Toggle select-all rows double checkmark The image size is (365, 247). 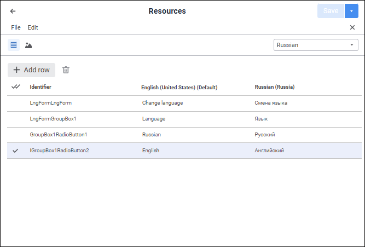16,87
